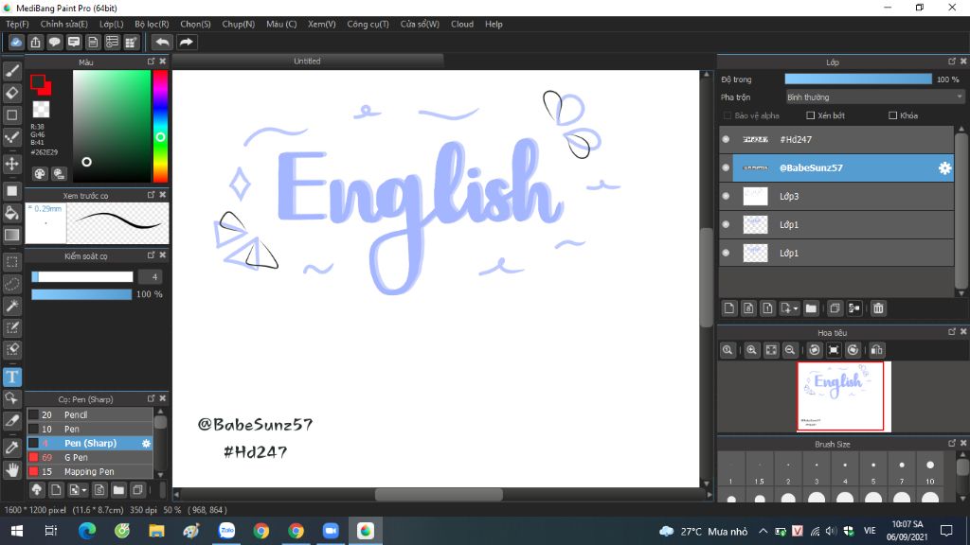
Task: Click the cloud save toolbar icon
Action: [16, 42]
